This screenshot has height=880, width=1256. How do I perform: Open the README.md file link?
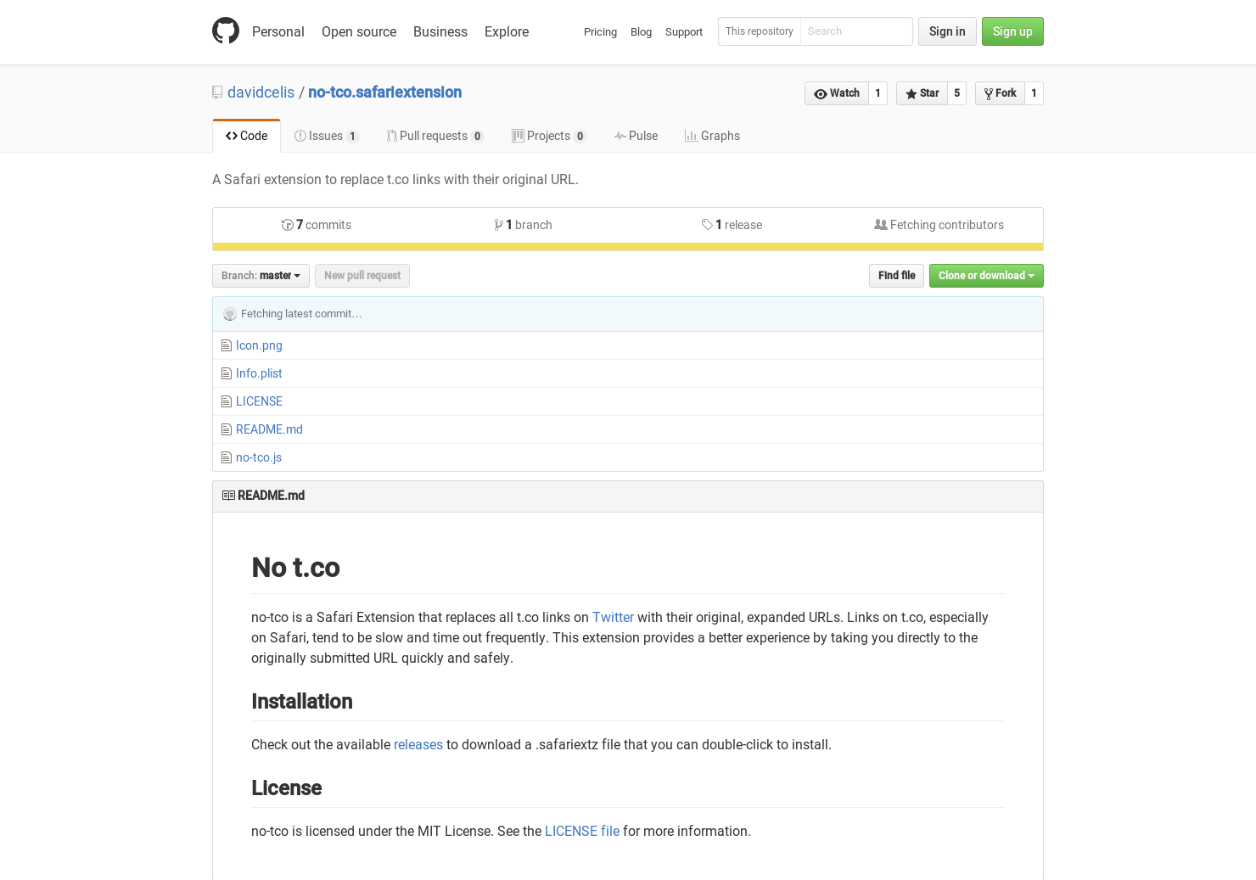(x=269, y=429)
